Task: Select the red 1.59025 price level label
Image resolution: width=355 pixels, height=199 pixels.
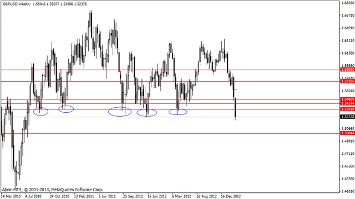Action: tap(348, 70)
